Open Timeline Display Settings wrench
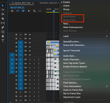Viewport: 110px width, 103px height. [x=34, y=11]
